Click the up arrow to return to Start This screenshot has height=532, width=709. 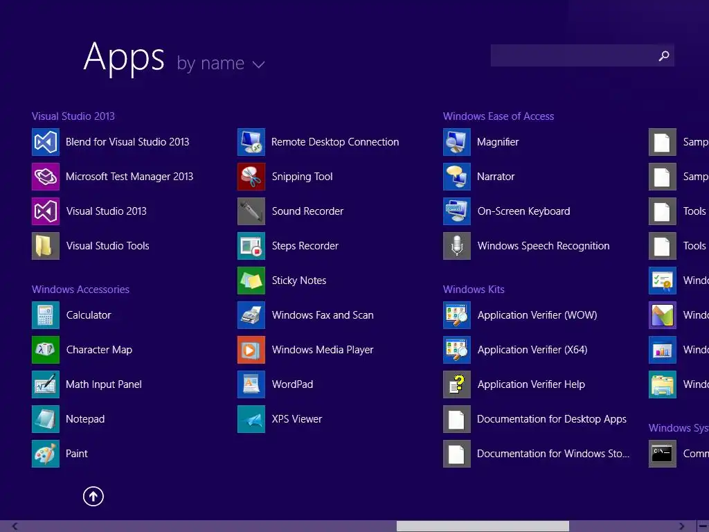(93, 496)
